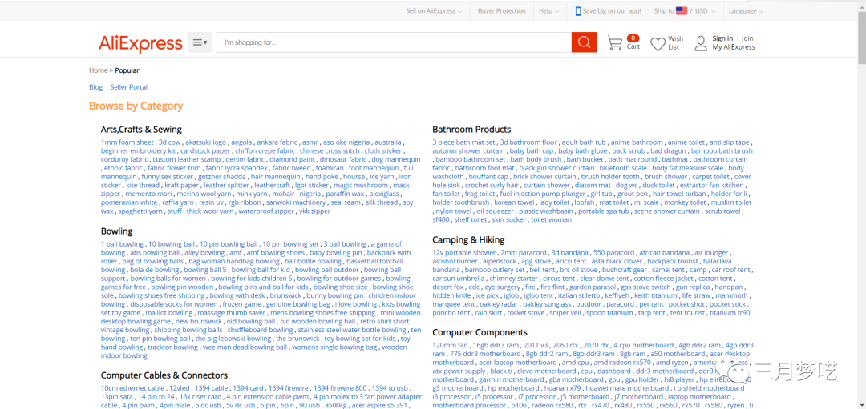Open the USD currency dropdown
This screenshot has width=866, height=409.
[705, 11]
